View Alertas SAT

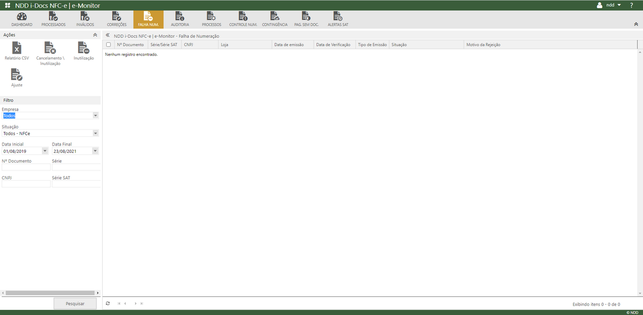click(338, 19)
